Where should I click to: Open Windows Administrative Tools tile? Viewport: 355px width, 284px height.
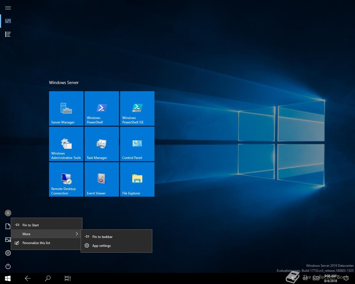pos(66,144)
